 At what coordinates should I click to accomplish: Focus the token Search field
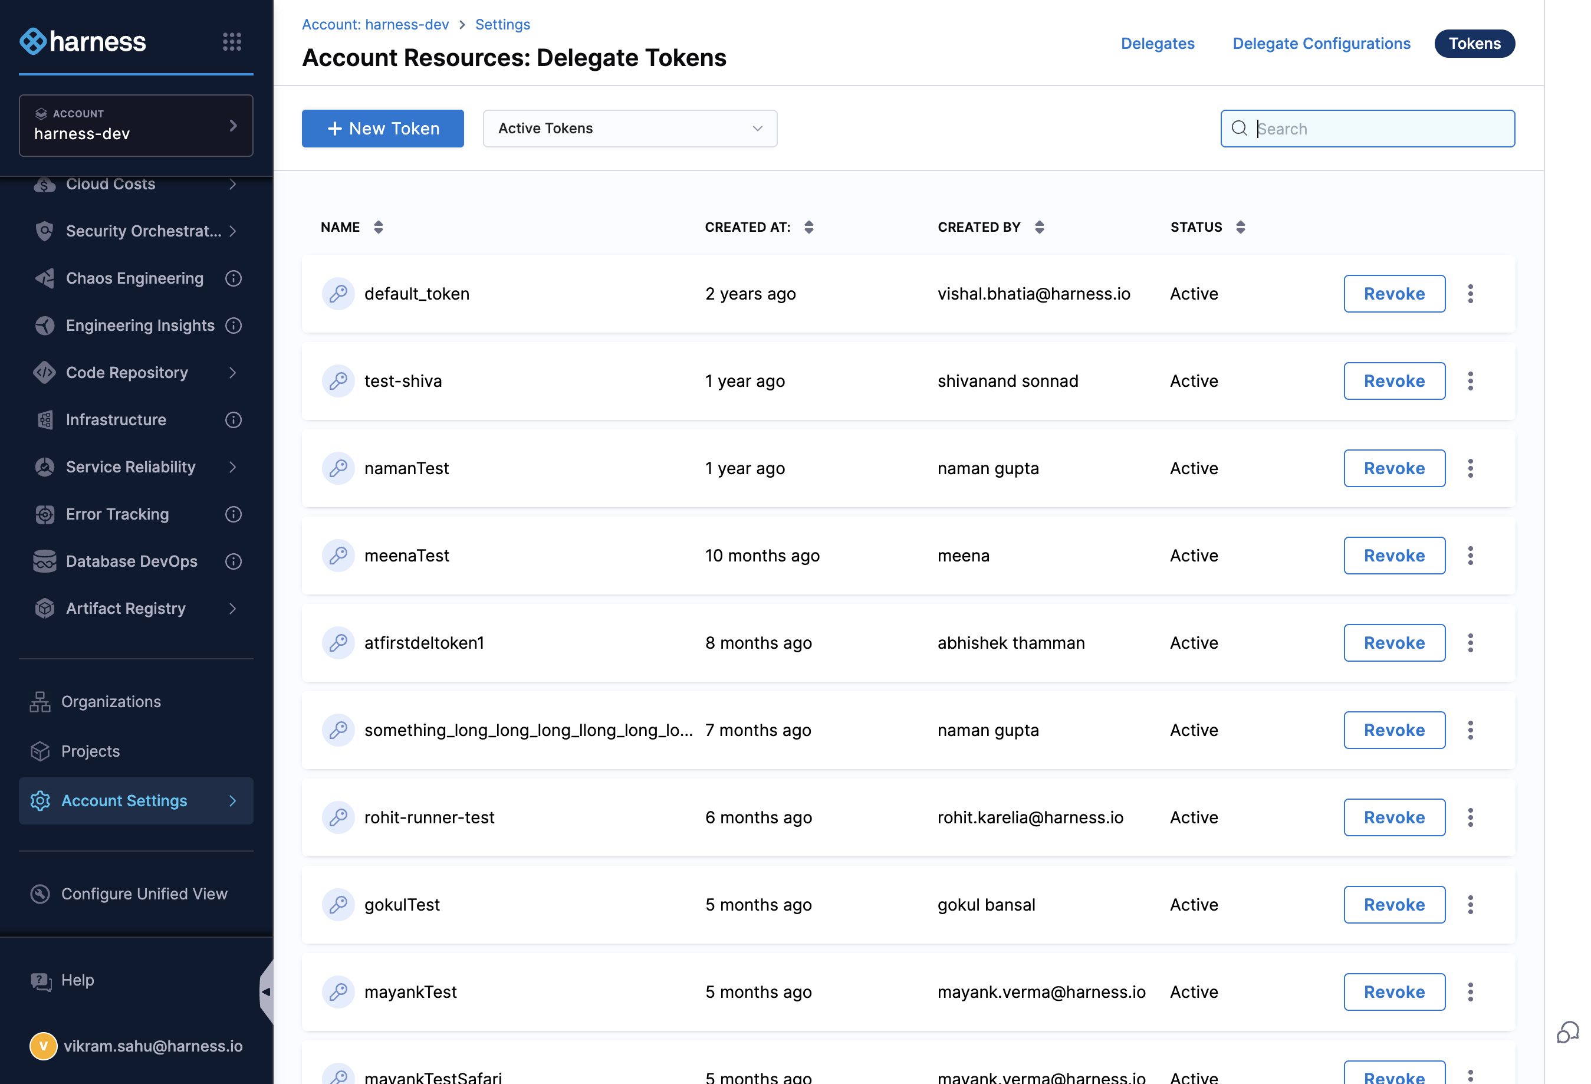(1367, 129)
